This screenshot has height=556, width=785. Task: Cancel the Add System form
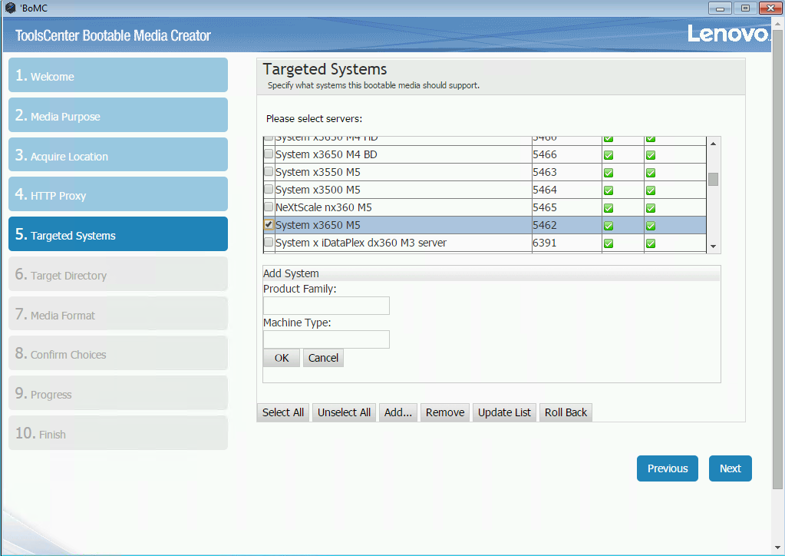point(323,358)
